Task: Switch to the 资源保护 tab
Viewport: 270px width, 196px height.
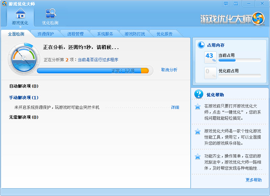Action: [46, 34]
